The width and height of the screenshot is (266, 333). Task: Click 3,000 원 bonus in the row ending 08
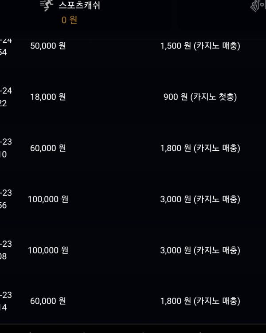pyautogui.click(x=200, y=250)
